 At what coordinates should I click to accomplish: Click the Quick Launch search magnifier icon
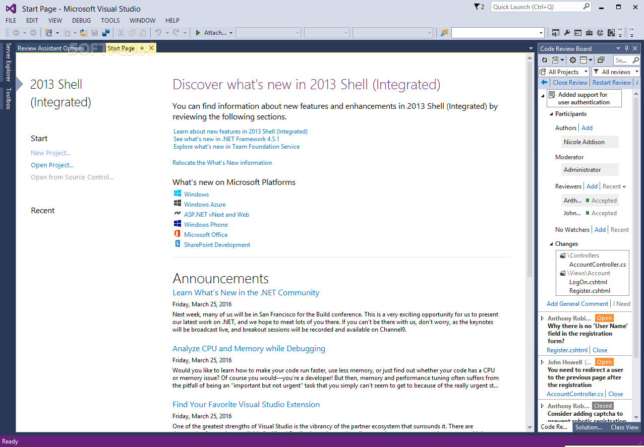(587, 7)
